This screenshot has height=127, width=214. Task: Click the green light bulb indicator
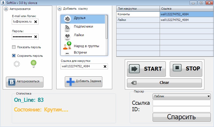click(34, 63)
